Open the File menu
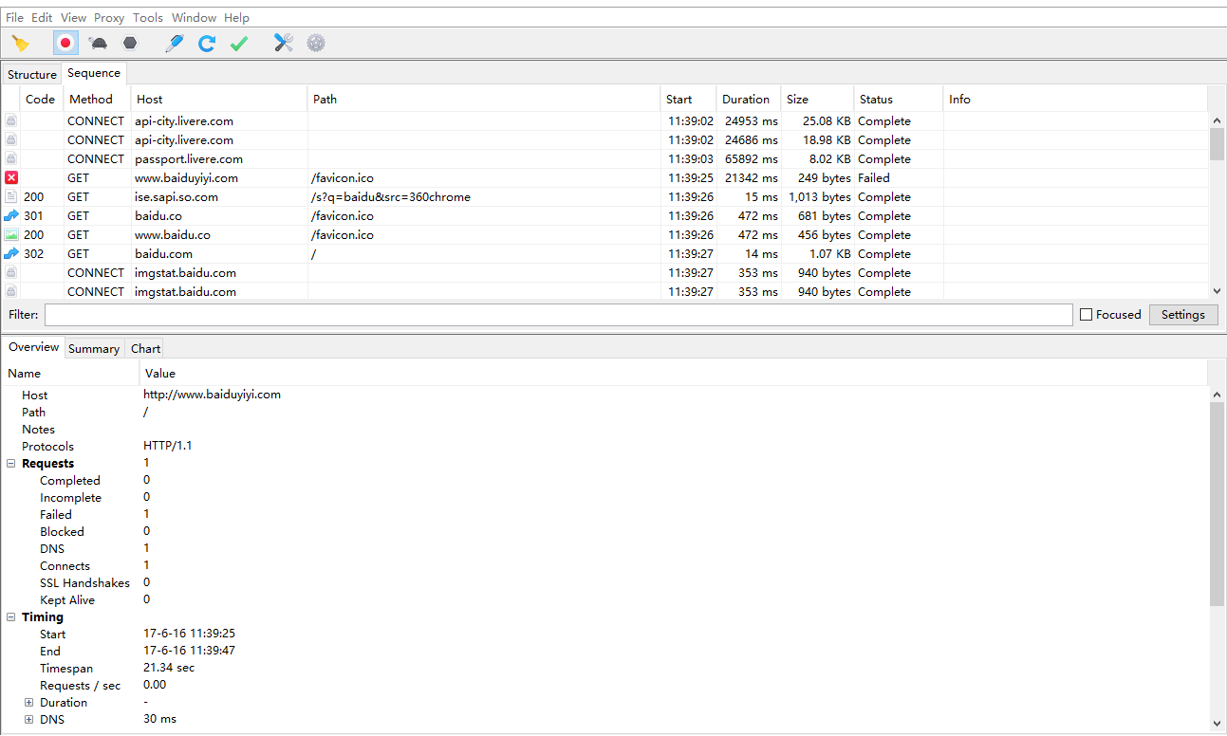The image size is (1227, 736). pyautogui.click(x=14, y=17)
